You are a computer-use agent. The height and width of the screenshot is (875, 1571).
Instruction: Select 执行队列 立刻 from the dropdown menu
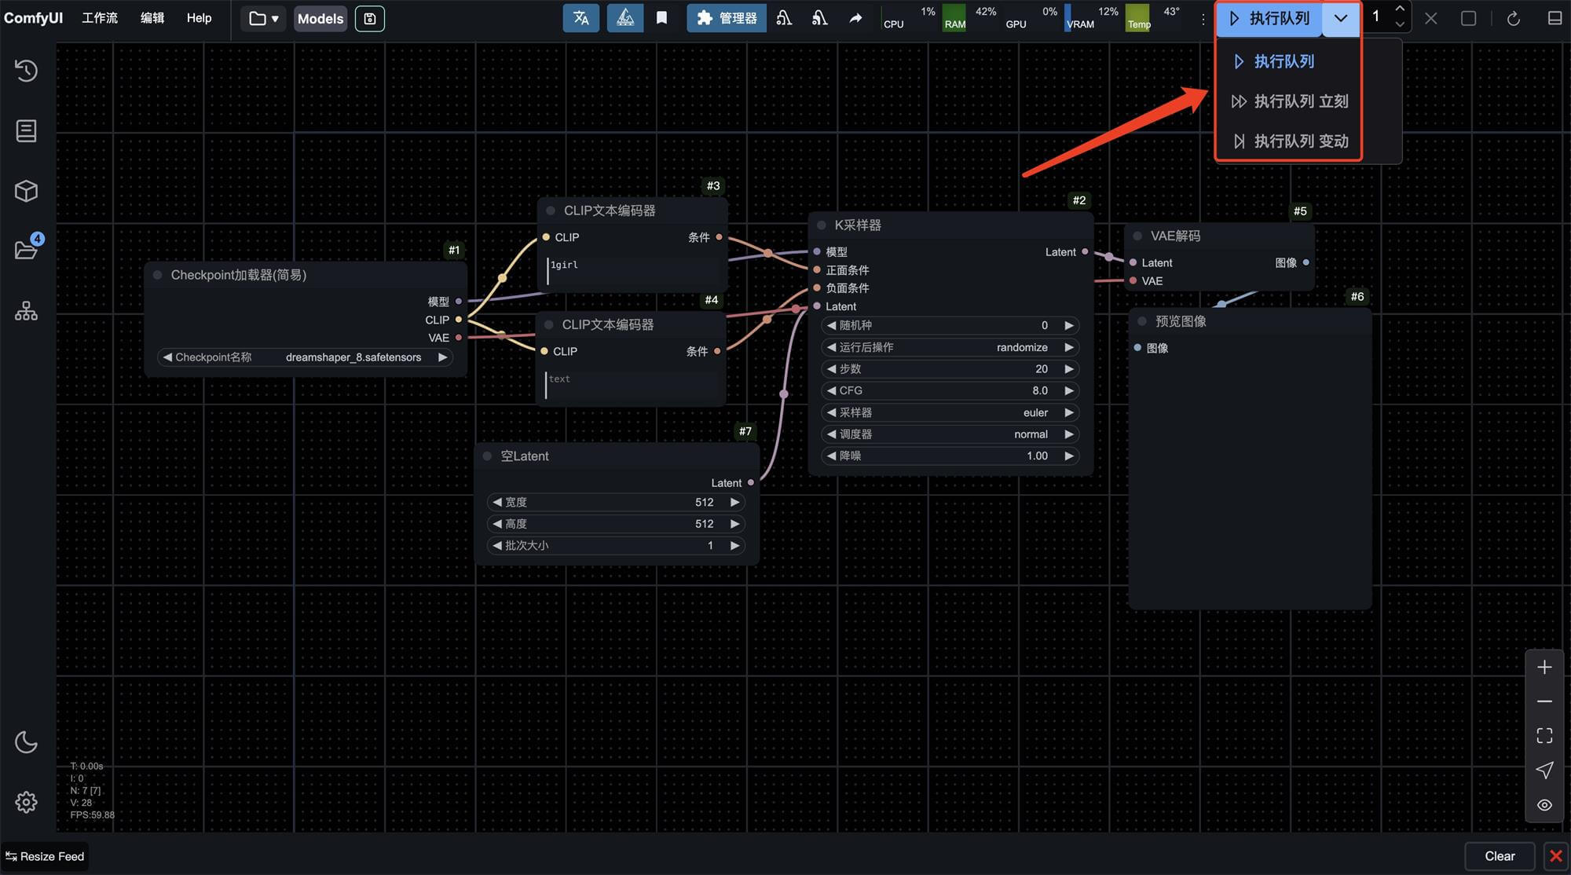[1290, 101]
